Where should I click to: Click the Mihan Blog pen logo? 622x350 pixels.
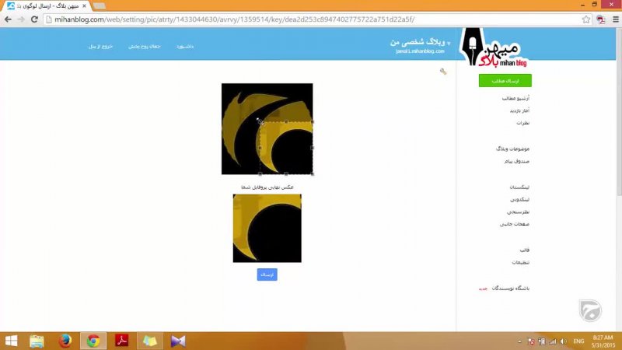pos(494,47)
